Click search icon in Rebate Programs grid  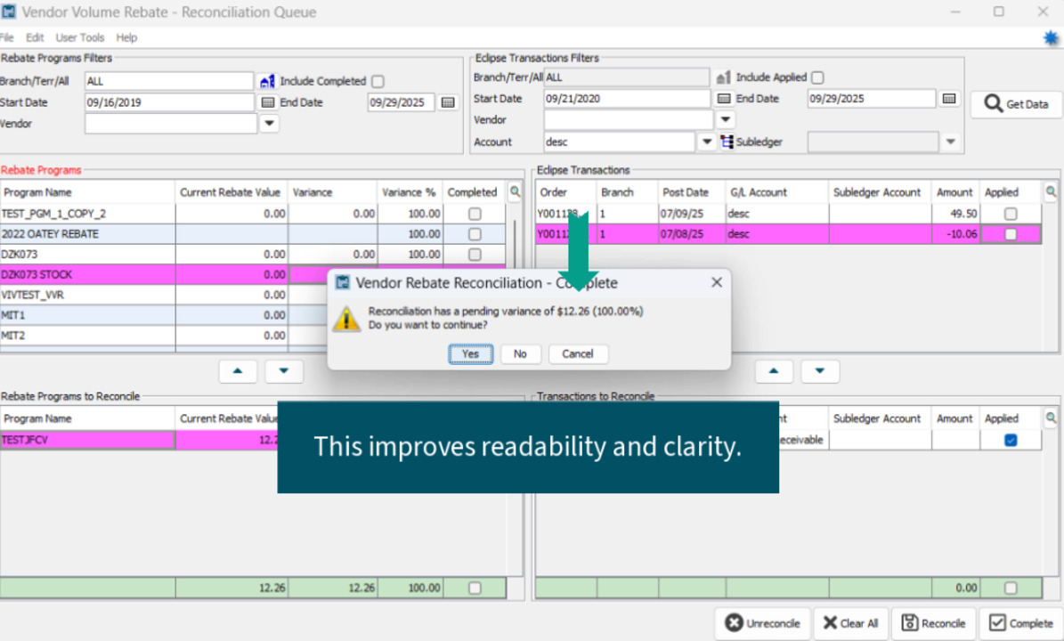pyautogui.click(x=515, y=191)
